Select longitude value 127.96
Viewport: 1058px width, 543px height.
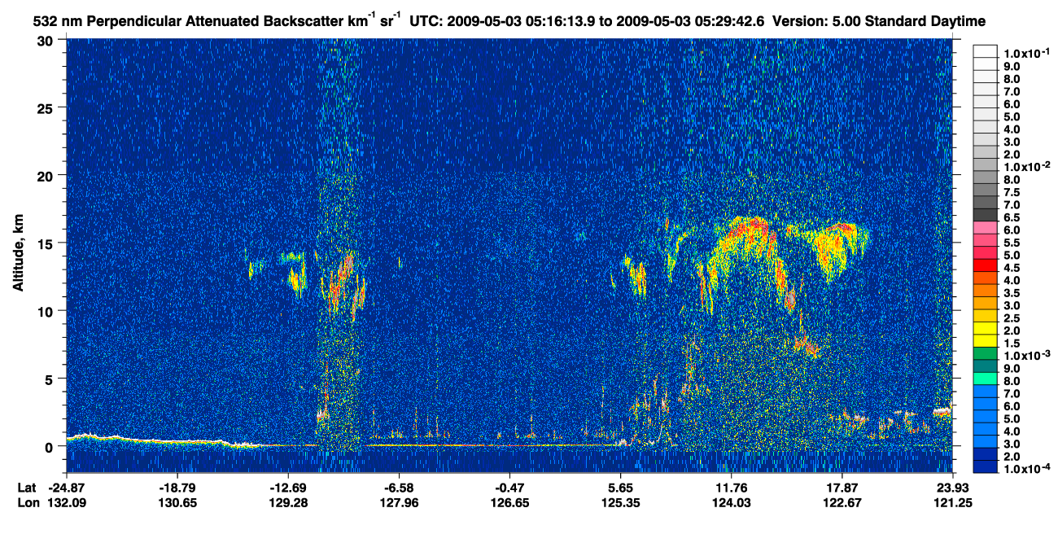[x=399, y=503]
